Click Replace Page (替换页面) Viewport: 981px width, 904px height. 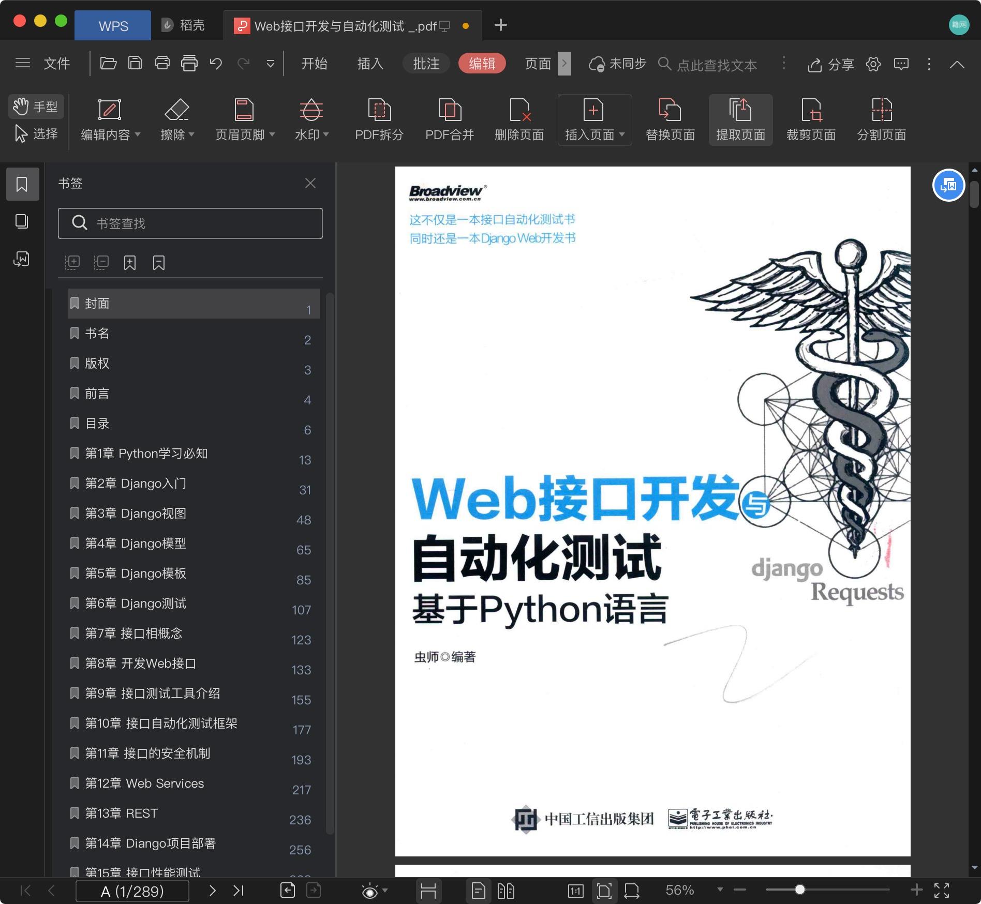670,120
